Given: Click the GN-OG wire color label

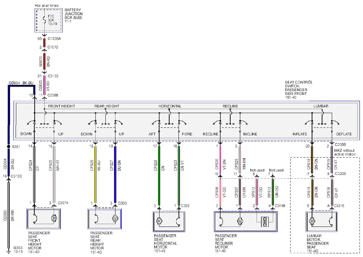Looking at the screenshot, I should coord(277,192).
